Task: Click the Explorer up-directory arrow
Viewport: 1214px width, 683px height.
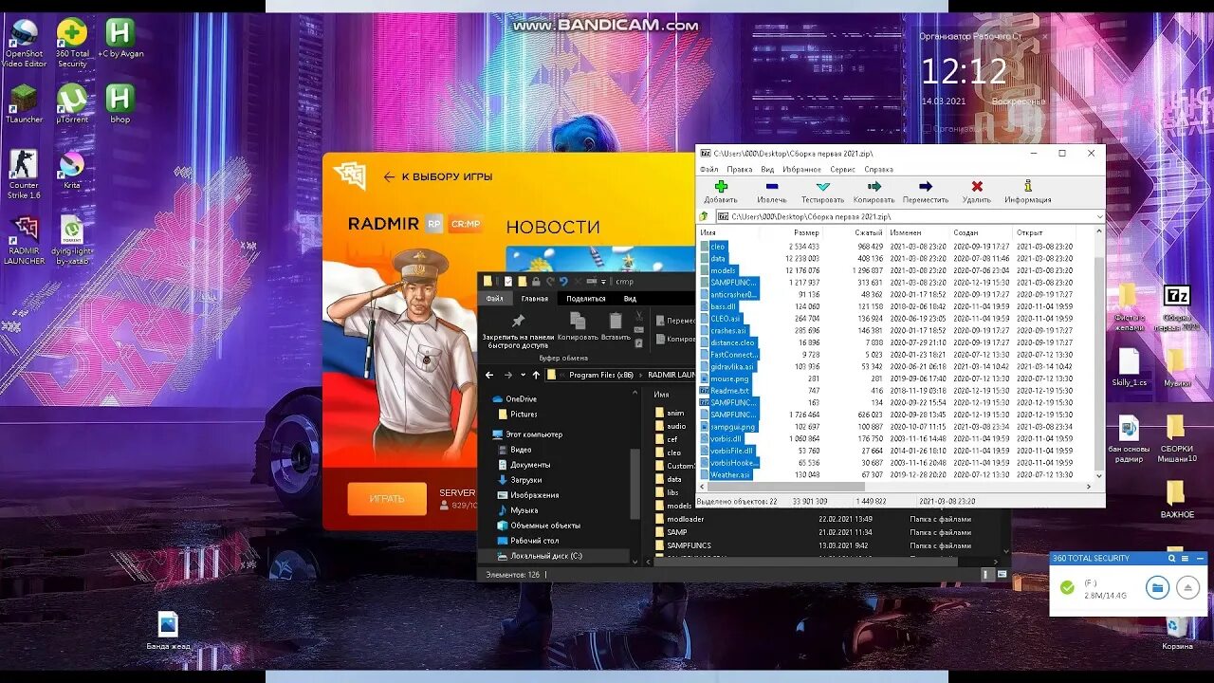Action: point(536,376)
